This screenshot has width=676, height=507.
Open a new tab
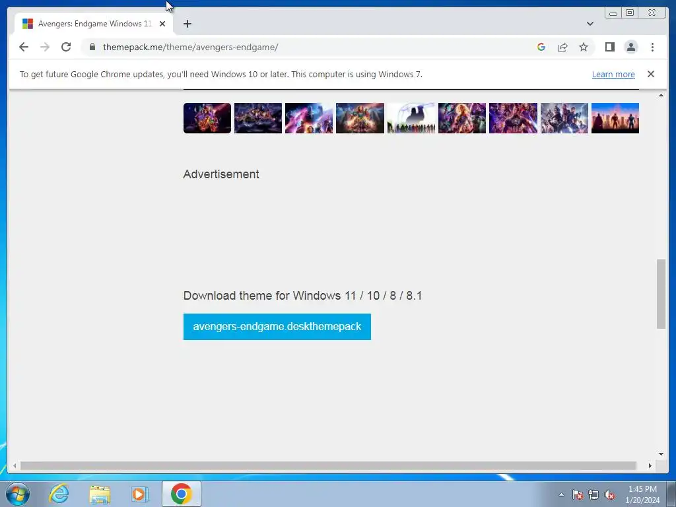tap(187, 24)
